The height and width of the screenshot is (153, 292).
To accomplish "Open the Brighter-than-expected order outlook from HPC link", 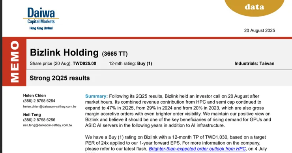I will click(x=197, y=149).
